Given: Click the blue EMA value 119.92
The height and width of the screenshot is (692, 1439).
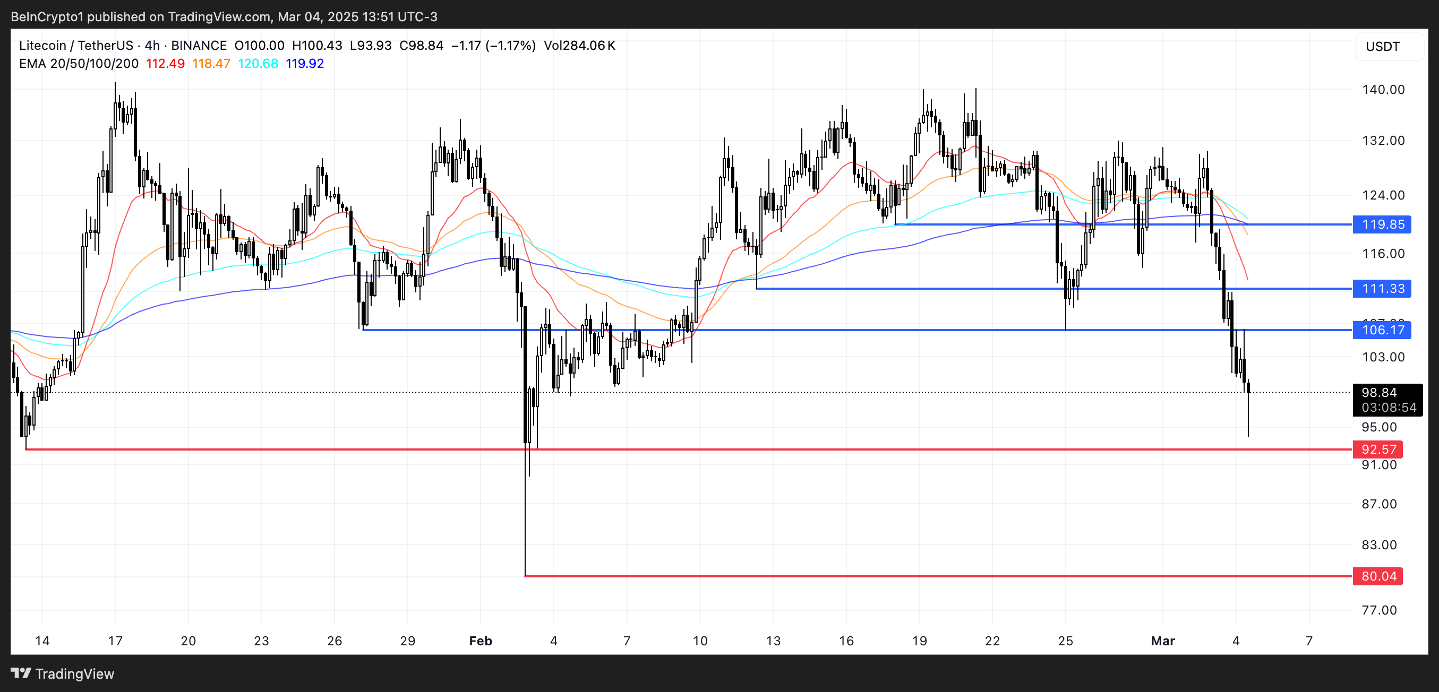Looking at the screenshot, I should 305,64.
